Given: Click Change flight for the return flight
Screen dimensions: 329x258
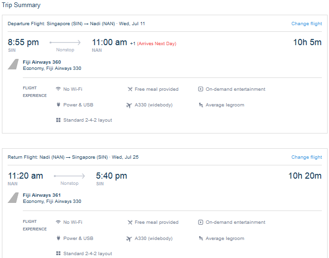Looking at the screenshot, I should pos(307,157).
